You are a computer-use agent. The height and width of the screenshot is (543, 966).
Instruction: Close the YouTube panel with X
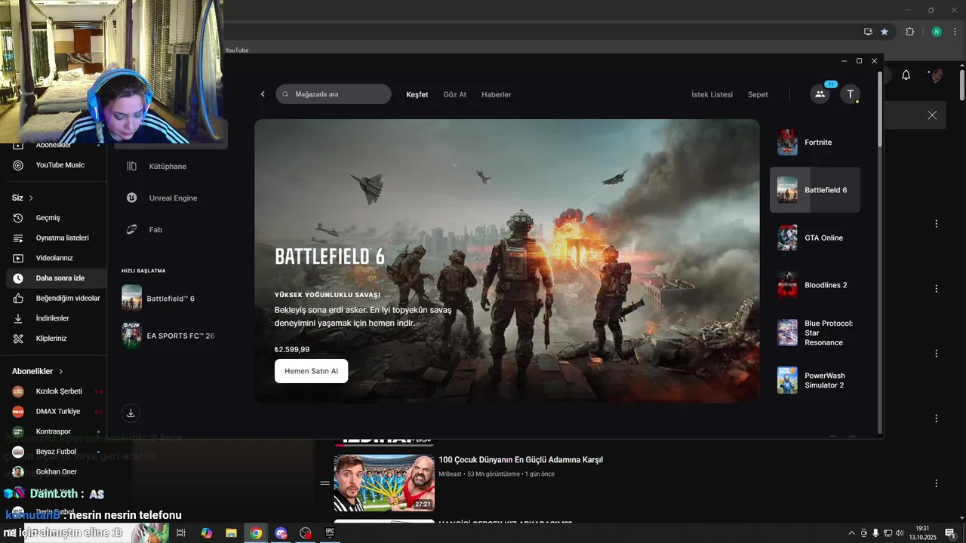pyautogui.click(x=932, y=115)
